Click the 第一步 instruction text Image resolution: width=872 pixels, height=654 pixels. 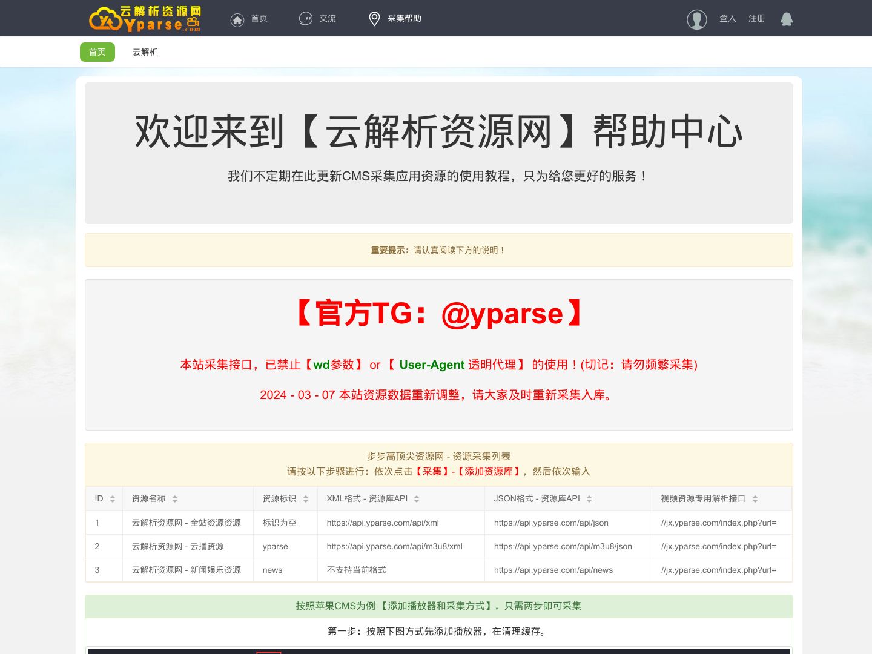[x=439, y=631]
